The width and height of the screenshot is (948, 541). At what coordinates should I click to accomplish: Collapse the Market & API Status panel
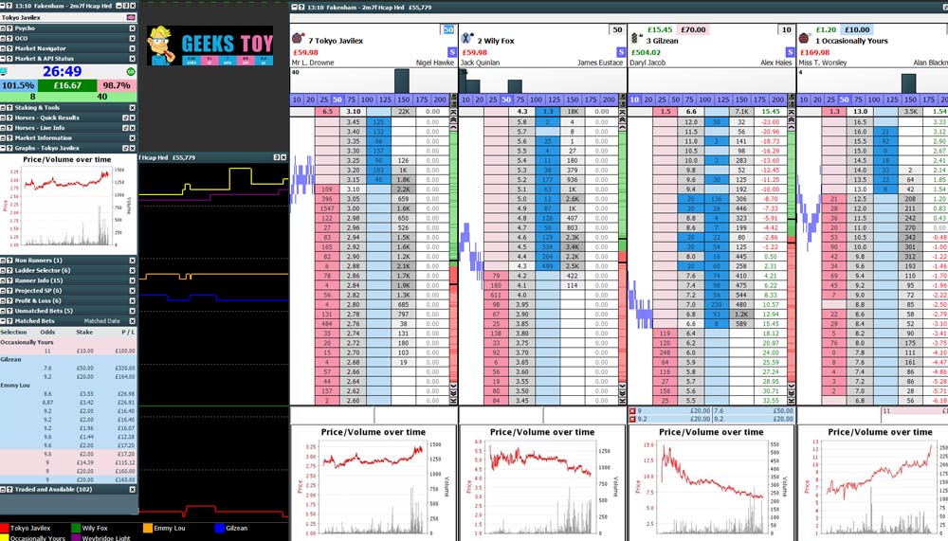tap(3, 59)
